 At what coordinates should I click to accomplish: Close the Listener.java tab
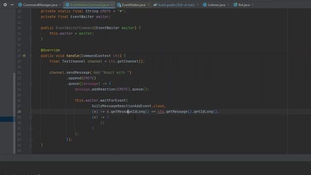click(228, 5)
